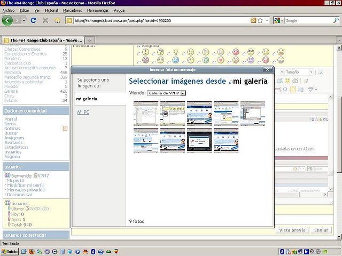The height and width of the screenshot is (256, 342).
Task: Open the address bar URL dropdown arrow
Action: 267,20
